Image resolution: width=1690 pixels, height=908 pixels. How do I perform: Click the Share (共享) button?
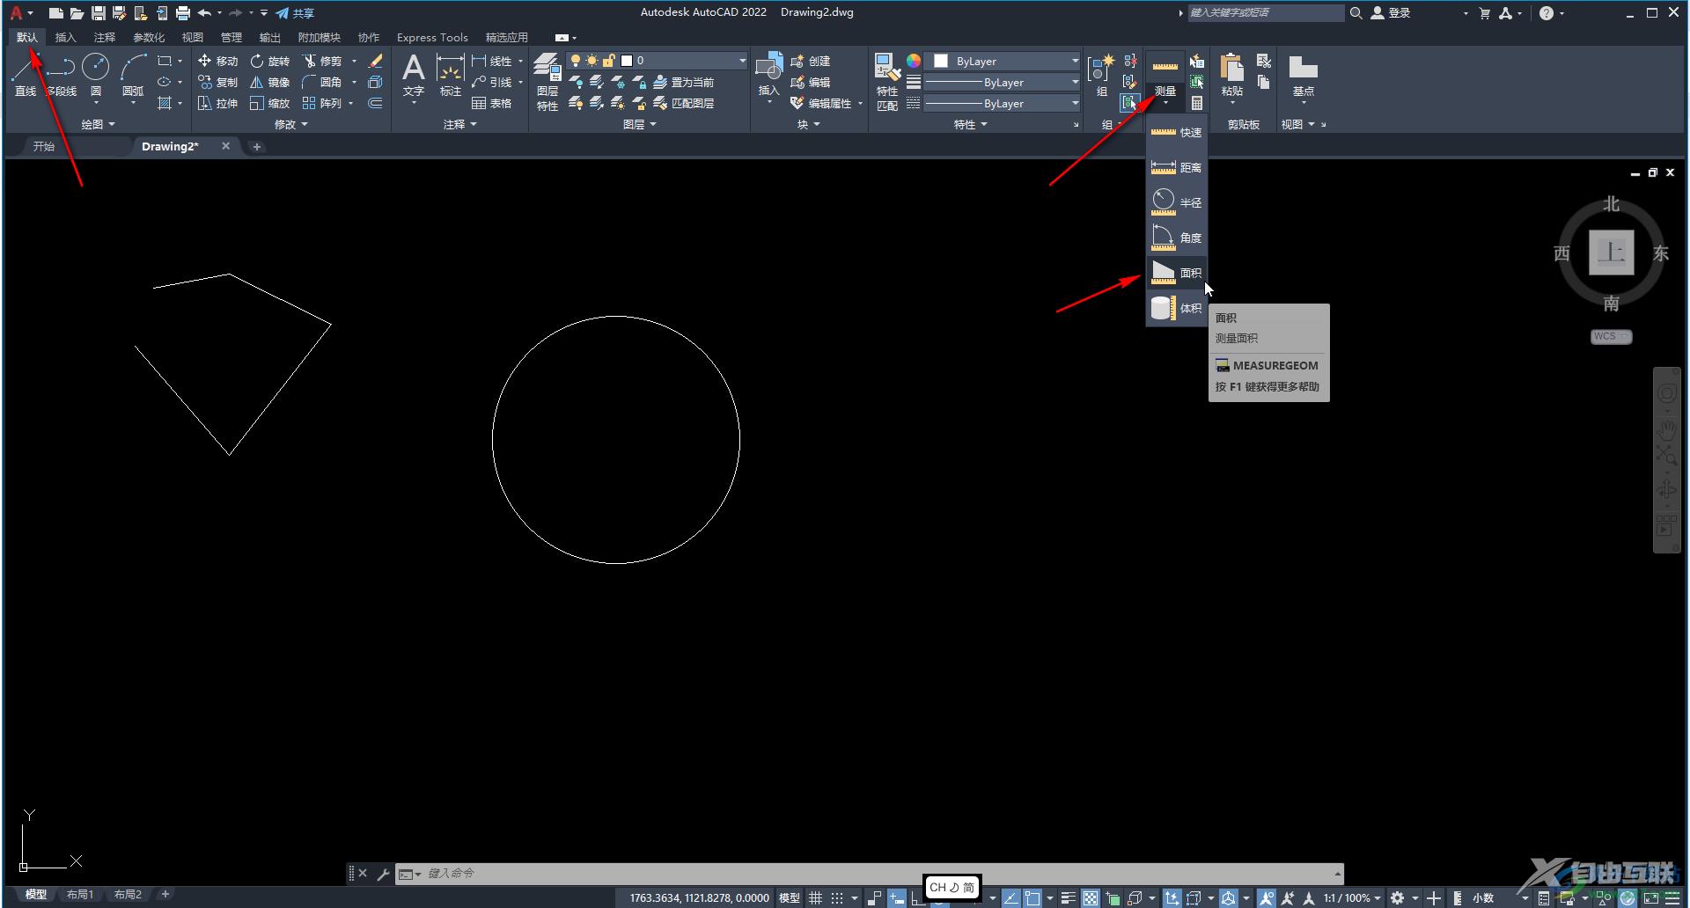point(295,13)
